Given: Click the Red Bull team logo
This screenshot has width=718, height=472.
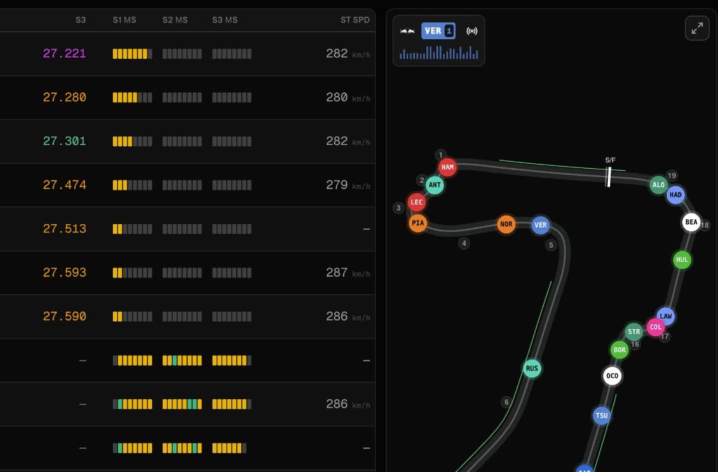Looking at the screenshot, I should tap(407, 32).
